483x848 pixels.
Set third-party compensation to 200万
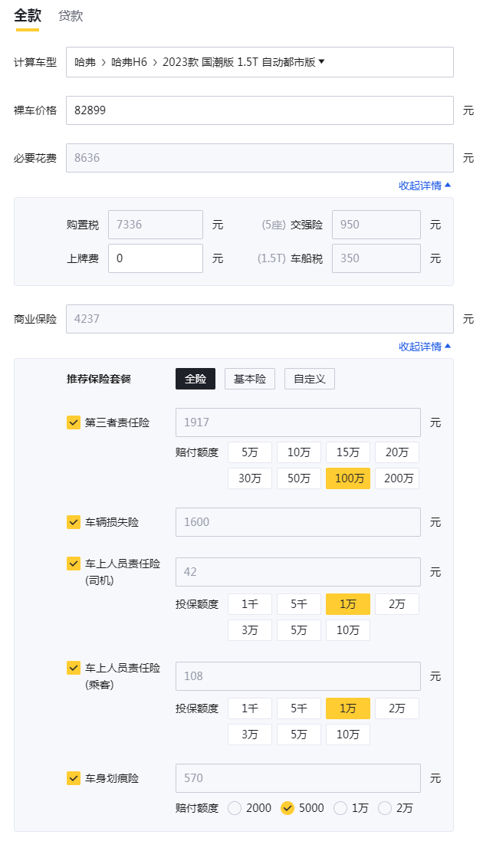397,478
